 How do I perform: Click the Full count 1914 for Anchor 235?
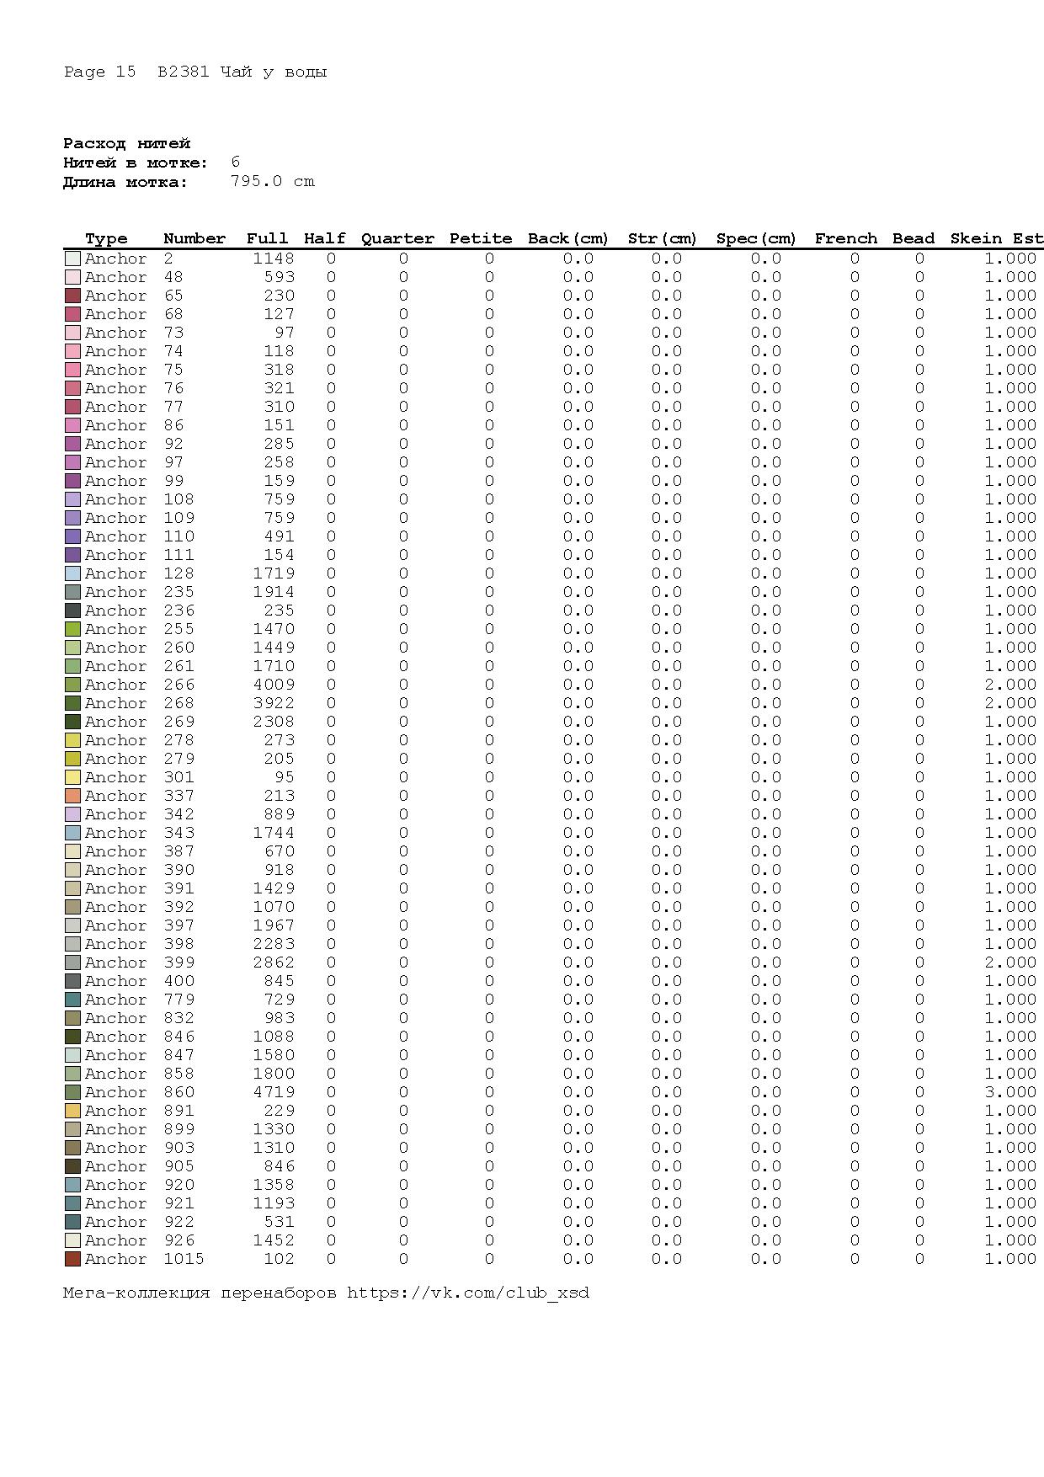tap(274, 592)
